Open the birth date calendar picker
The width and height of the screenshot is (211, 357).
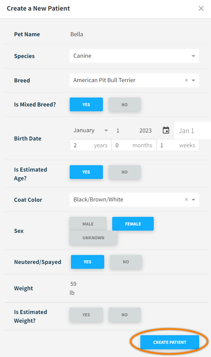click(x=166, y=130)
